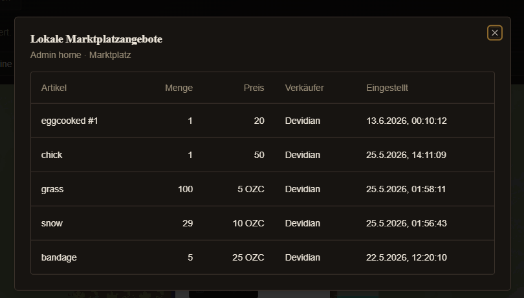Click the 10 OZC price of snow

click(x=248, y=223)
